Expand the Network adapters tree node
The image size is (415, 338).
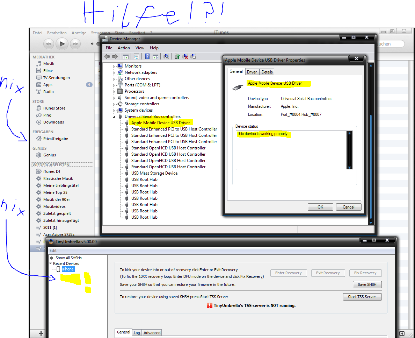(114, 72)
